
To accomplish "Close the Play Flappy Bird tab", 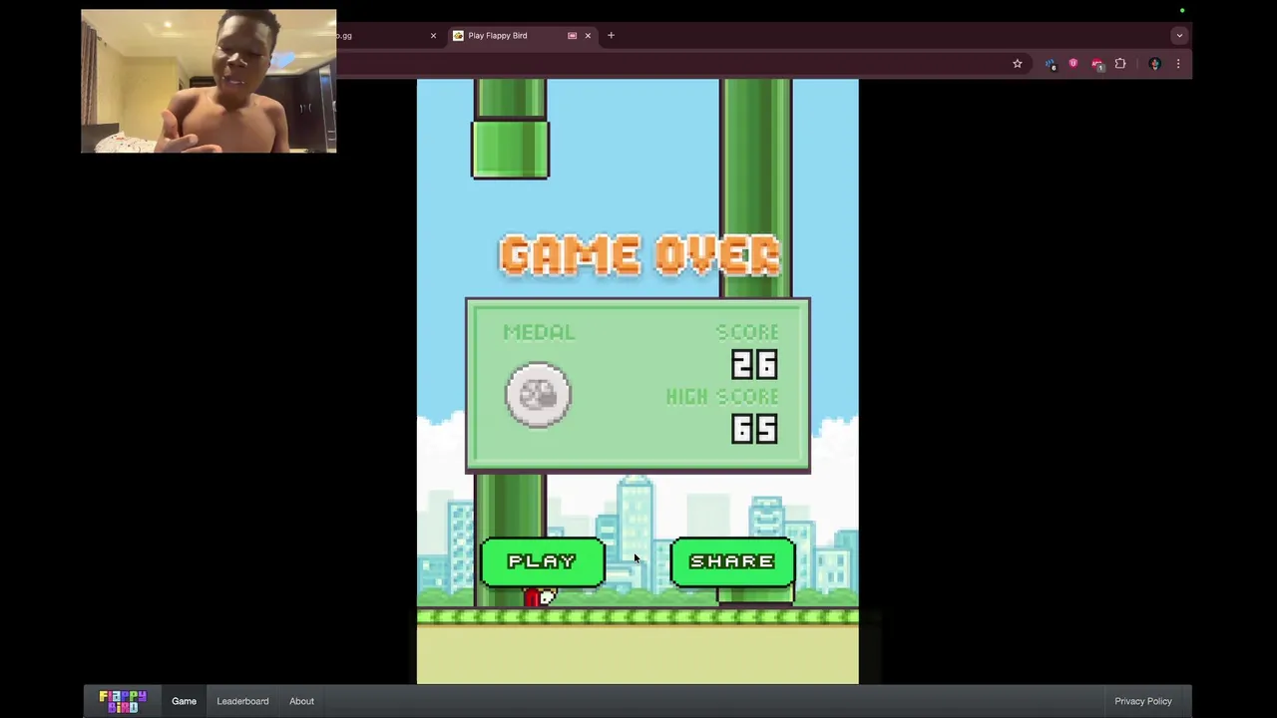I will pyautogui.click(x=588, y=36).
